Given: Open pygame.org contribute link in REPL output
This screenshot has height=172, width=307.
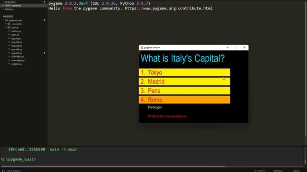Looking at the screenshot, I should tap(168, 9).
